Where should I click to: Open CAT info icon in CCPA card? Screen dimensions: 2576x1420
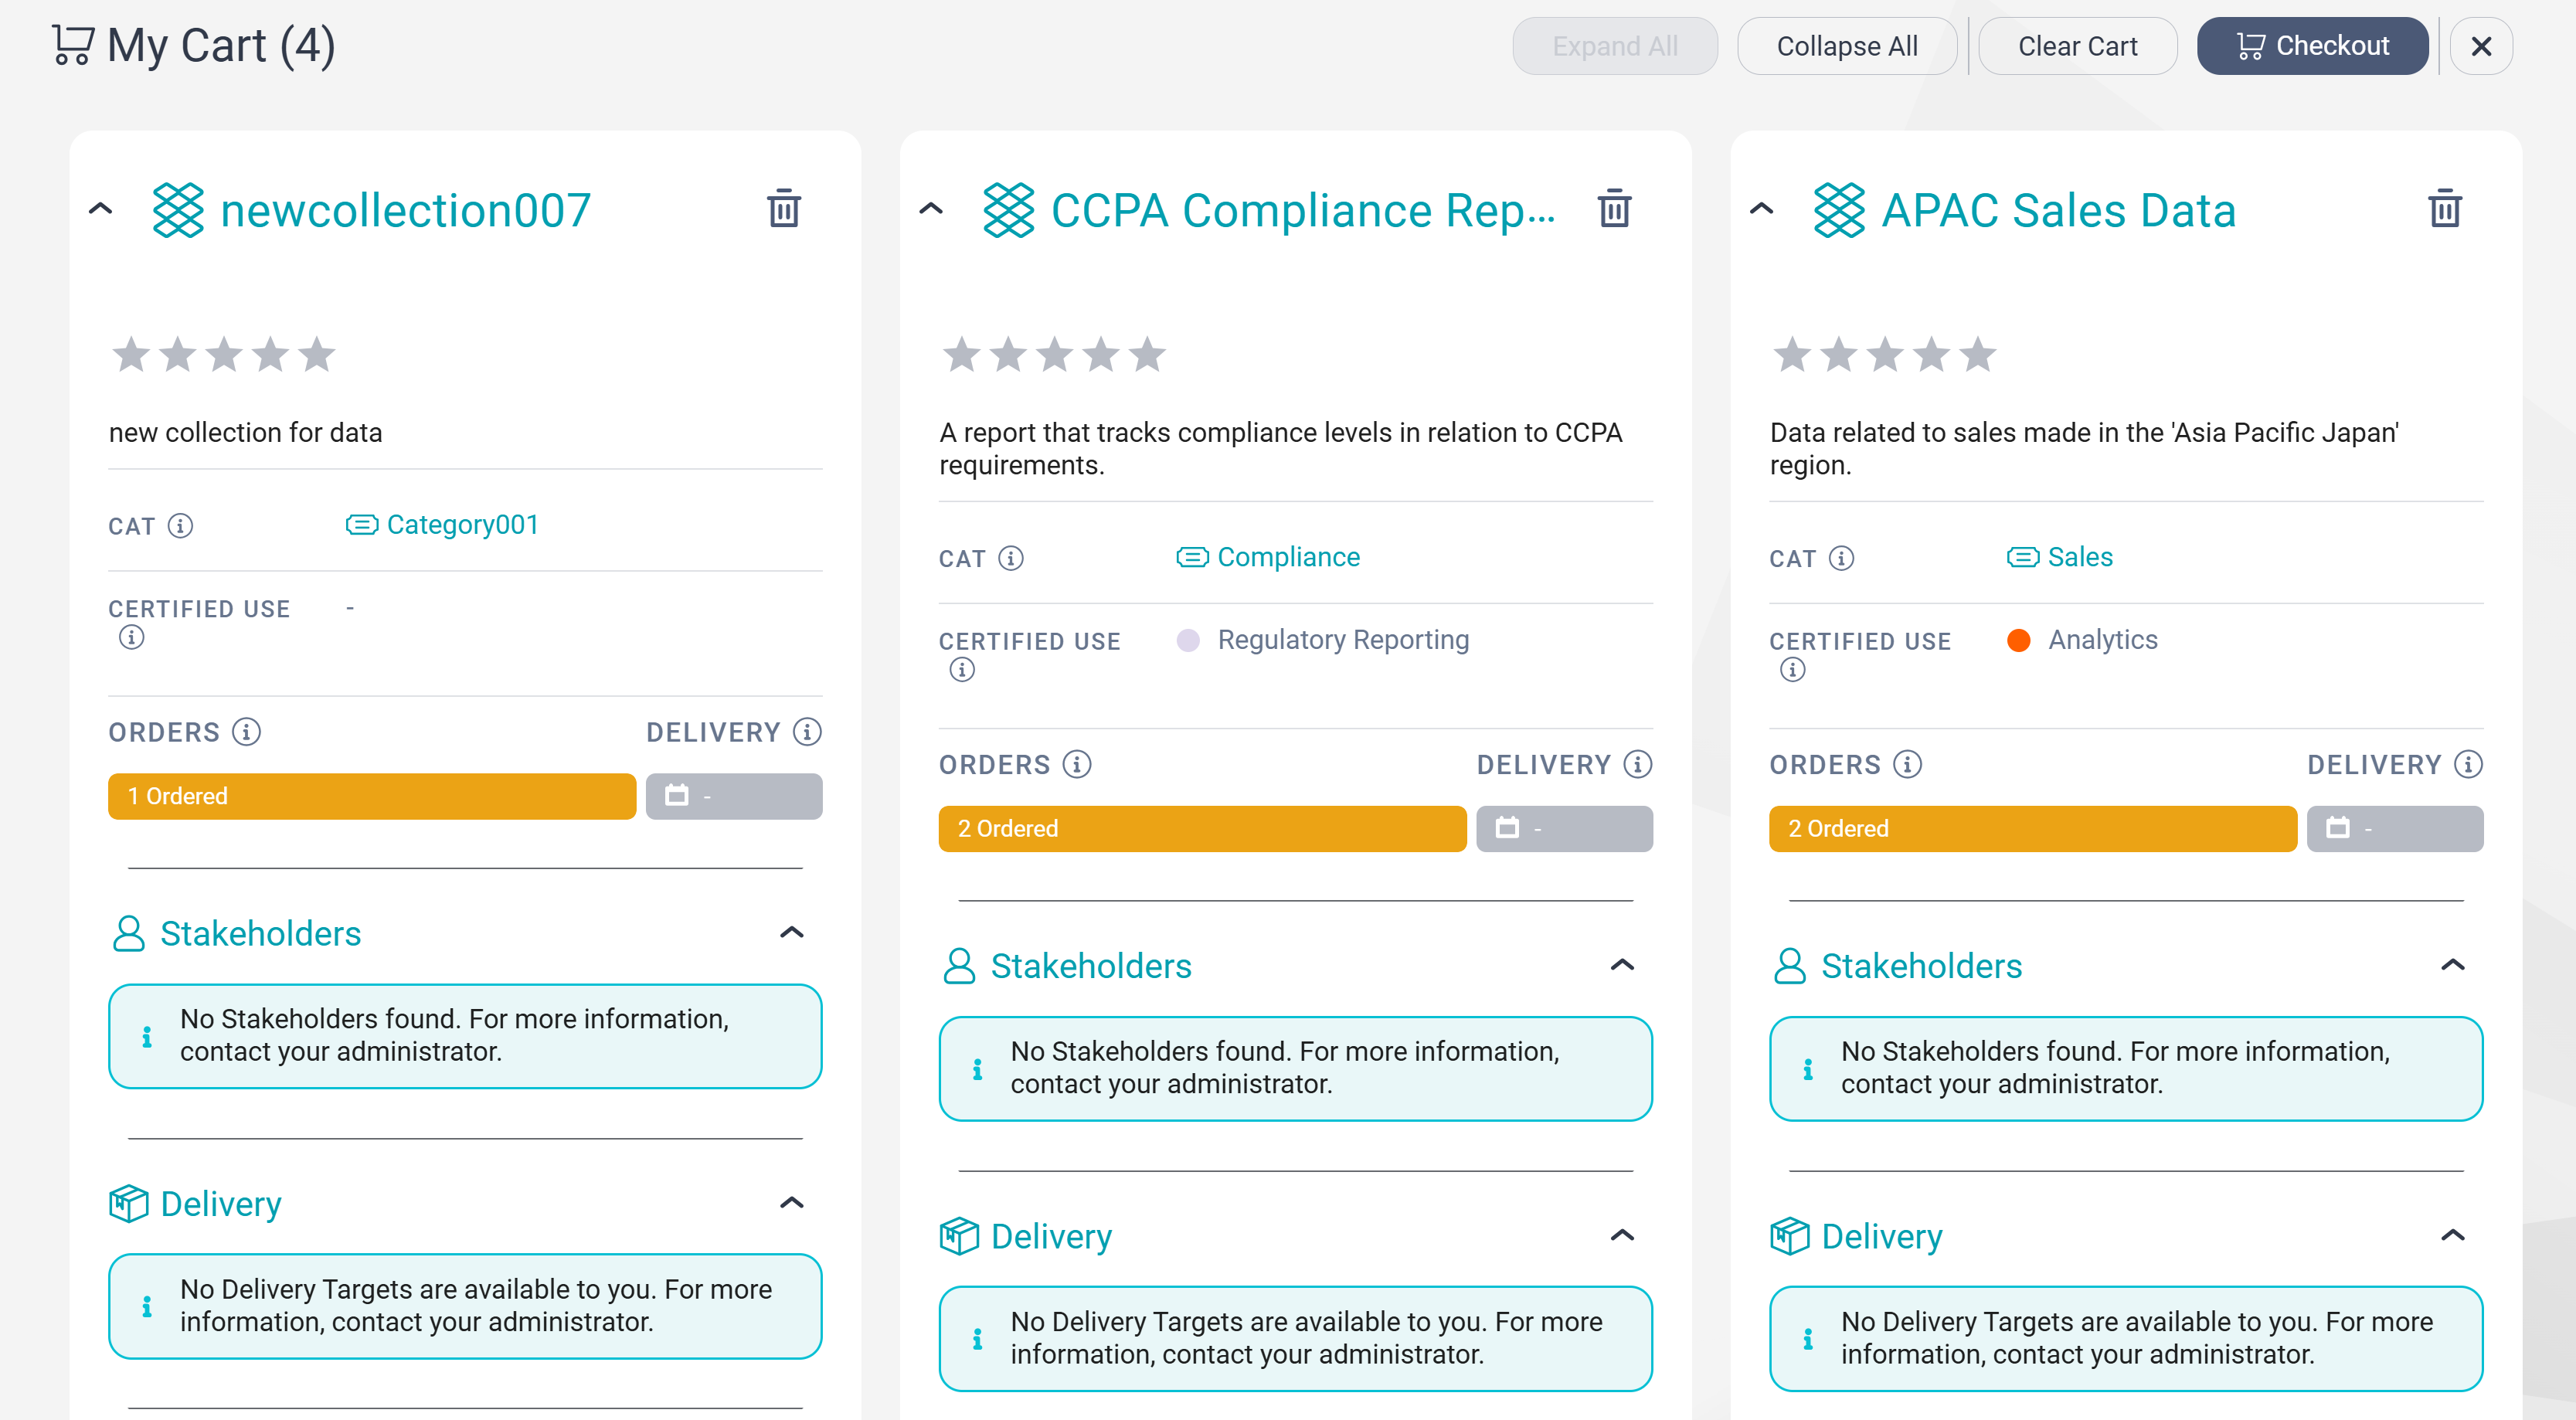(1011, 558)
